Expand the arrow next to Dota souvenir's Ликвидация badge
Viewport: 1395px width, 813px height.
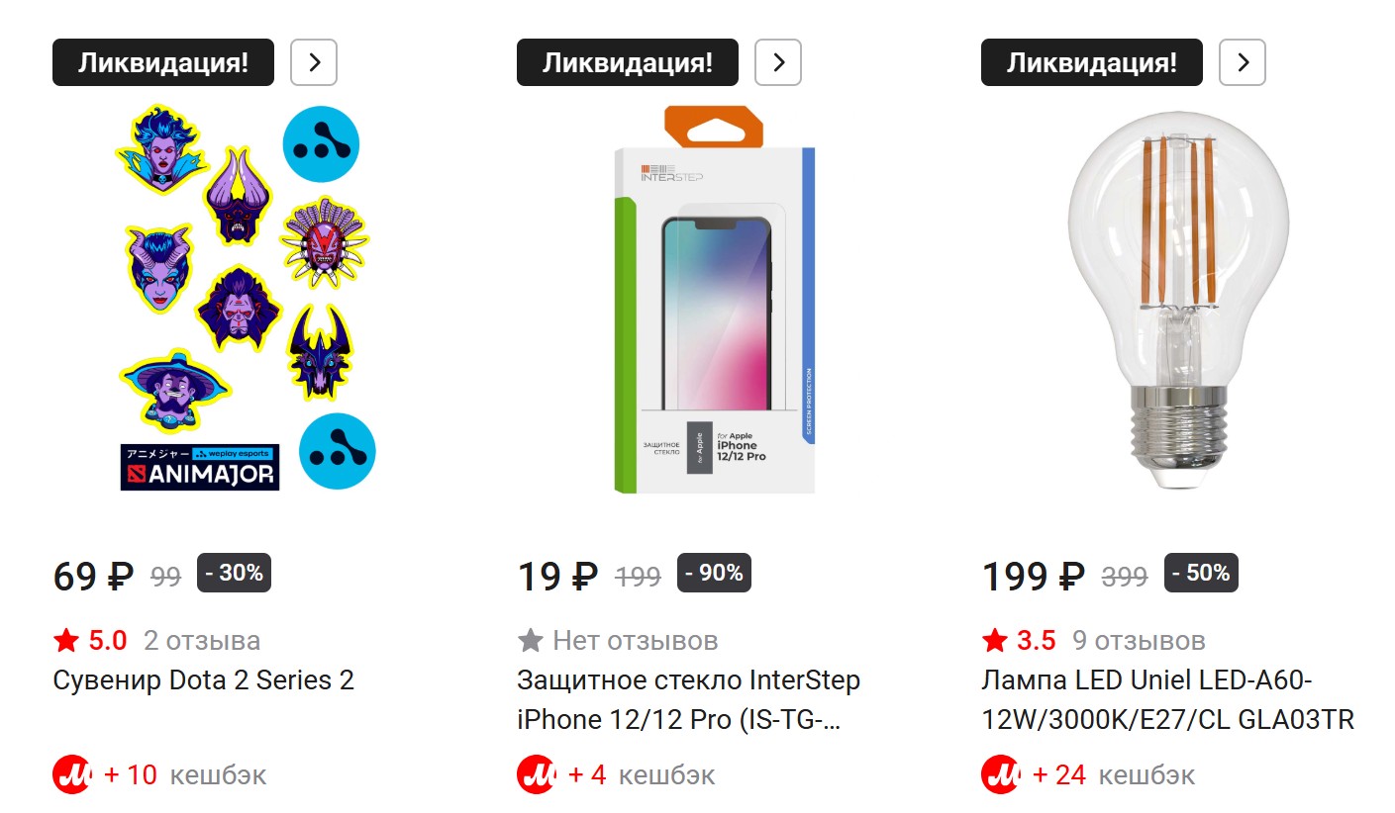314,62
